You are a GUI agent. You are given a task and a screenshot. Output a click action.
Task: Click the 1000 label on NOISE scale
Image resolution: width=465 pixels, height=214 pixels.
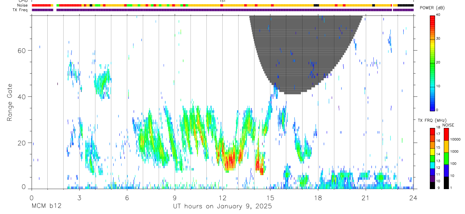point(454,151)
